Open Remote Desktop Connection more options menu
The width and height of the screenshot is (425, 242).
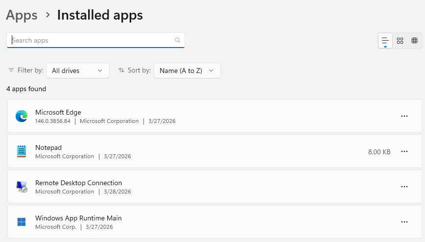coord(404,187)
